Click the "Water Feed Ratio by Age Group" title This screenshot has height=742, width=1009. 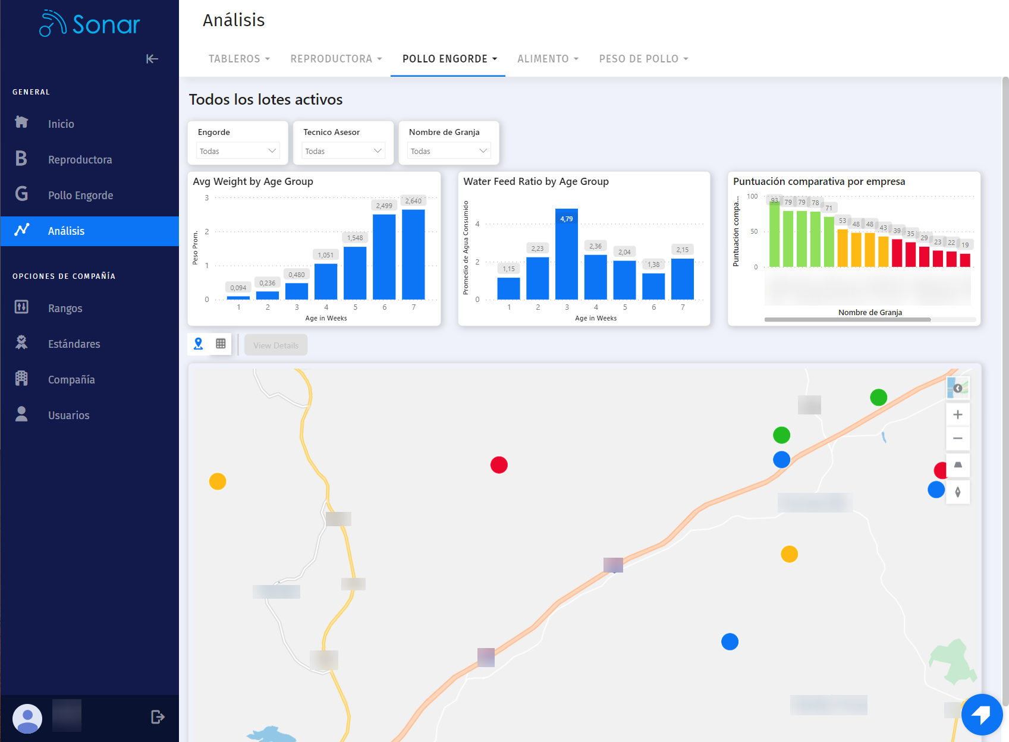[536, 181]
